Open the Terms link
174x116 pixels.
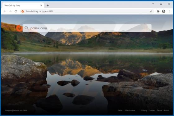click(159, 110)
